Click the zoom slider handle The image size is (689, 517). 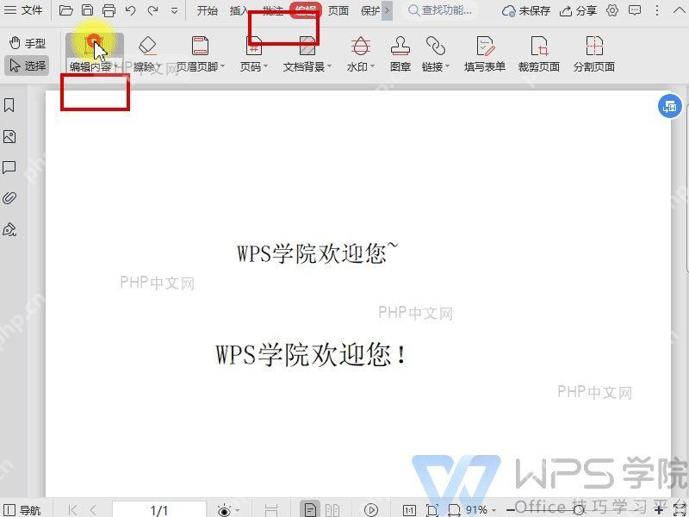coord(579,510)
